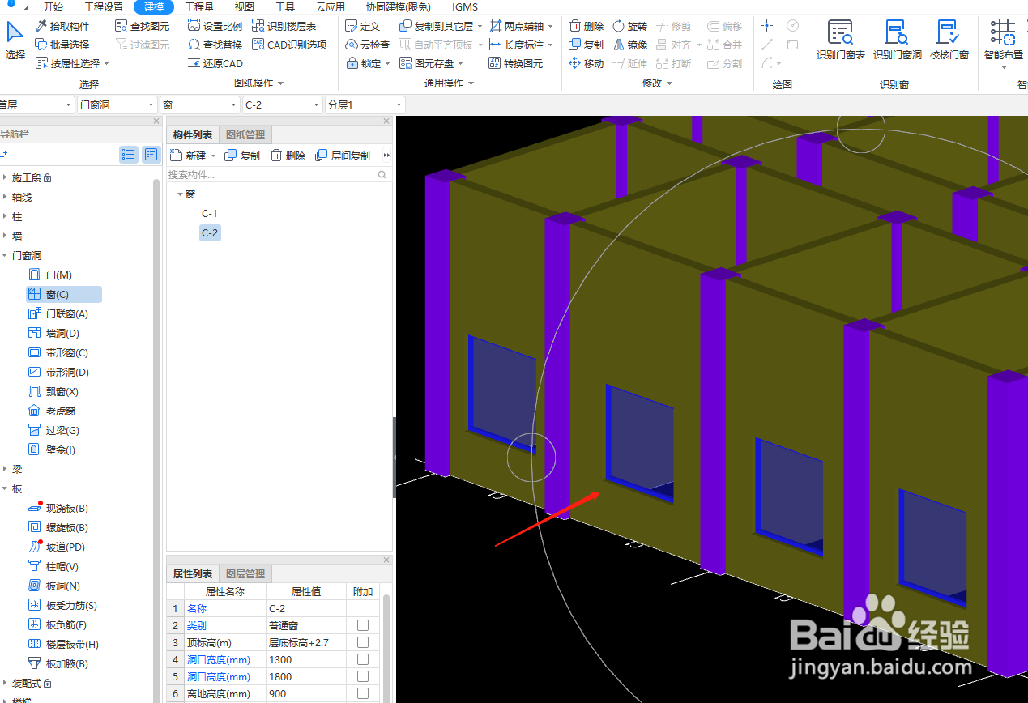Open 智能布置 smart layout
This screenshot has width=1028, height=703.
[x=1003, y=40]
